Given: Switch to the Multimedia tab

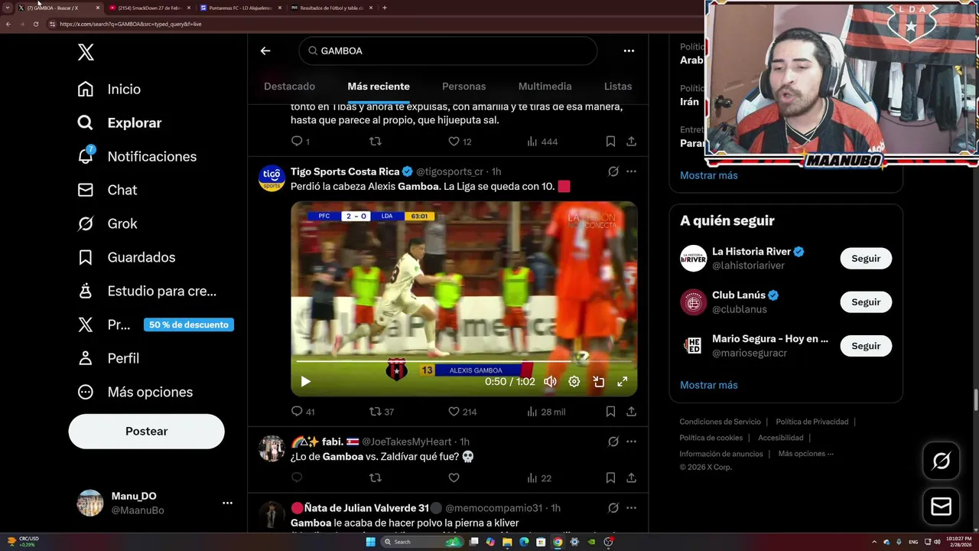Looking at the screenshot, I should (x=545, y=86).
